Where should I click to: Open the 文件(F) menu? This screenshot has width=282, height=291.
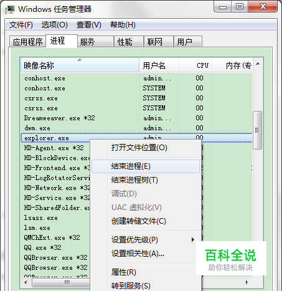(21, 25)
